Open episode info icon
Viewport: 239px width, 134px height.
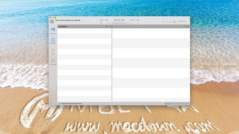pyautogui.click(x=167, y=21)
